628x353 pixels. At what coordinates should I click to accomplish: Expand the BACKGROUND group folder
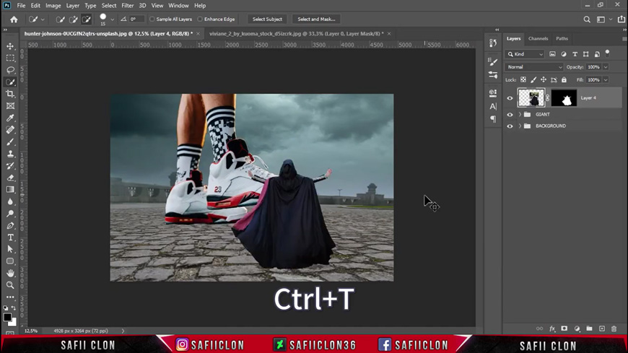coord(519,126)
